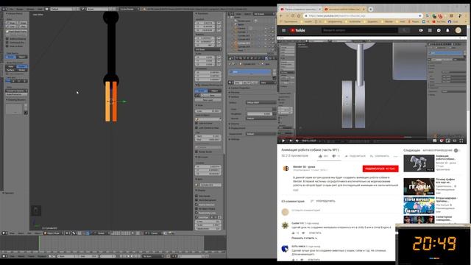The width and height of the screenshot is (471, 265).
Task: Open the Blender 3D - уроки channel link
Action: coord(304,166)
